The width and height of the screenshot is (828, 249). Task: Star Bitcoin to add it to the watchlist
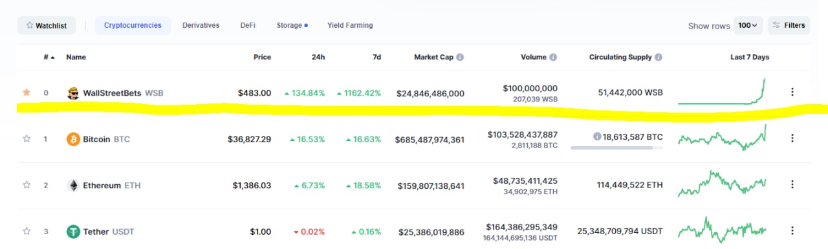pyautogui.click(x=27, y=138)
